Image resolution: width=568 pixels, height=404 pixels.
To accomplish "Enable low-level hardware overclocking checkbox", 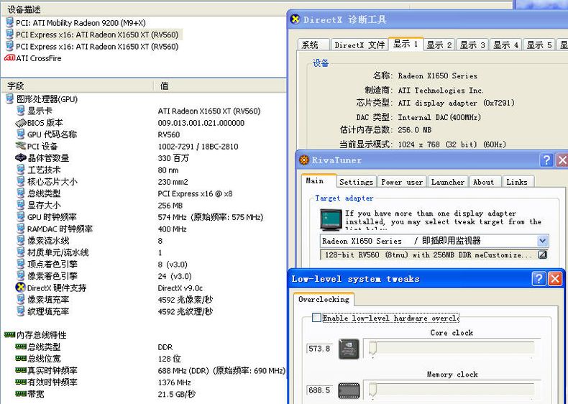I will coord(316,318).
